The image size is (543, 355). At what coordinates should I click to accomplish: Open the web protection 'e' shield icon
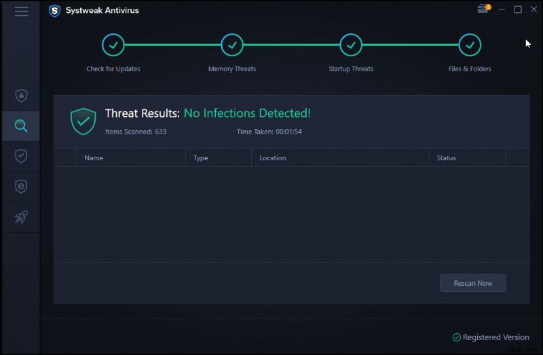pyautogui.click(x=21, y=187)
